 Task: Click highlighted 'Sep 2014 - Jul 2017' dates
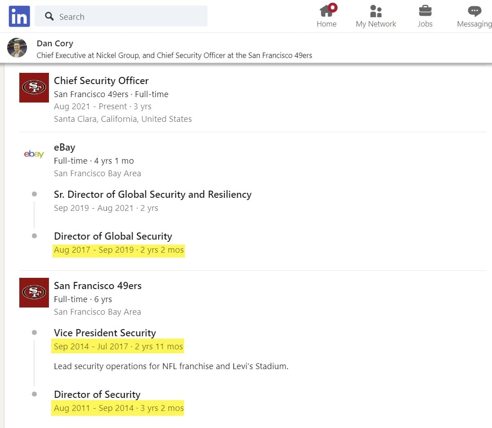118,347
